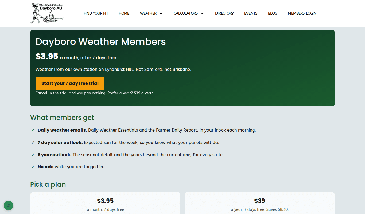365x214 pixels.
Task: Expand the Calculators menu dropdown arrow
Action: coord(202,13)
